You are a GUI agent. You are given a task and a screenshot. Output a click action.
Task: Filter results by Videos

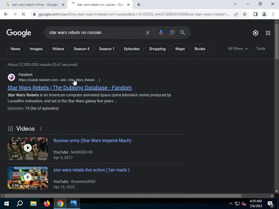58,49
